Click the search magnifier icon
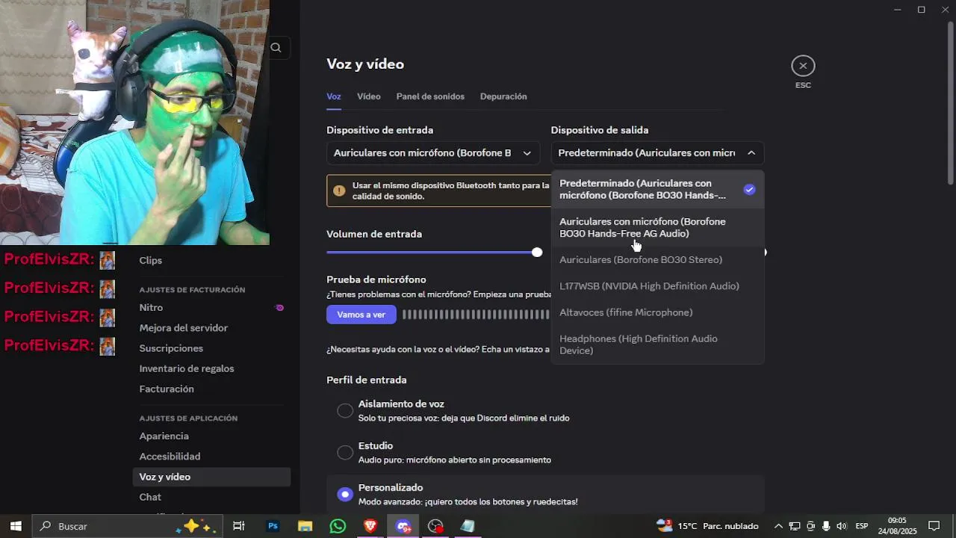This screenshot has width=956, height=538. pyautogui.click(x=276, y=48)
